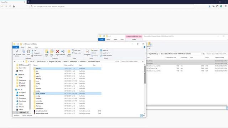Open a new Firefox tab with plus

[28, 2]
